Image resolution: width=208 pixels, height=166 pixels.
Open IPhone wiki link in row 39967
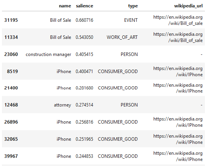point(178,156)
